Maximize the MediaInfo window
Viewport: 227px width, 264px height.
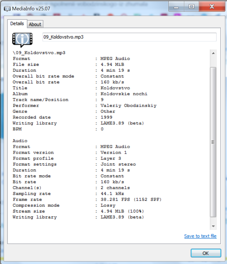tap(191, 7)
